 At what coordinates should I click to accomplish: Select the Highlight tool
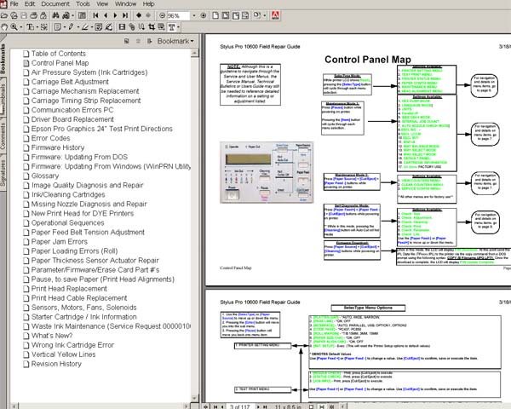[84, 26]
